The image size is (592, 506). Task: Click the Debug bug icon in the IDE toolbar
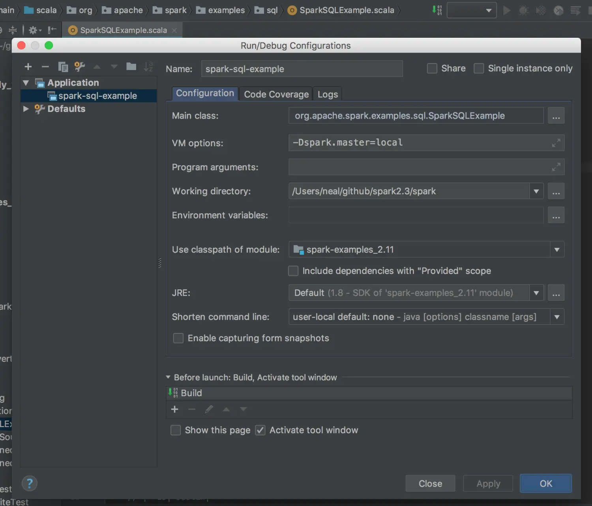pos(524,10)
